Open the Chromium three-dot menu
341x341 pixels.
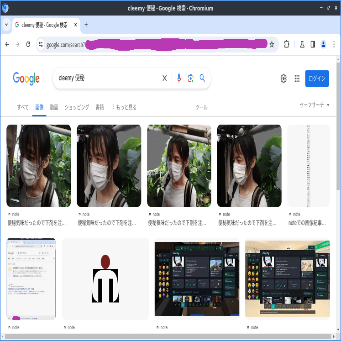pyautogui.click(x=334, y=45)
